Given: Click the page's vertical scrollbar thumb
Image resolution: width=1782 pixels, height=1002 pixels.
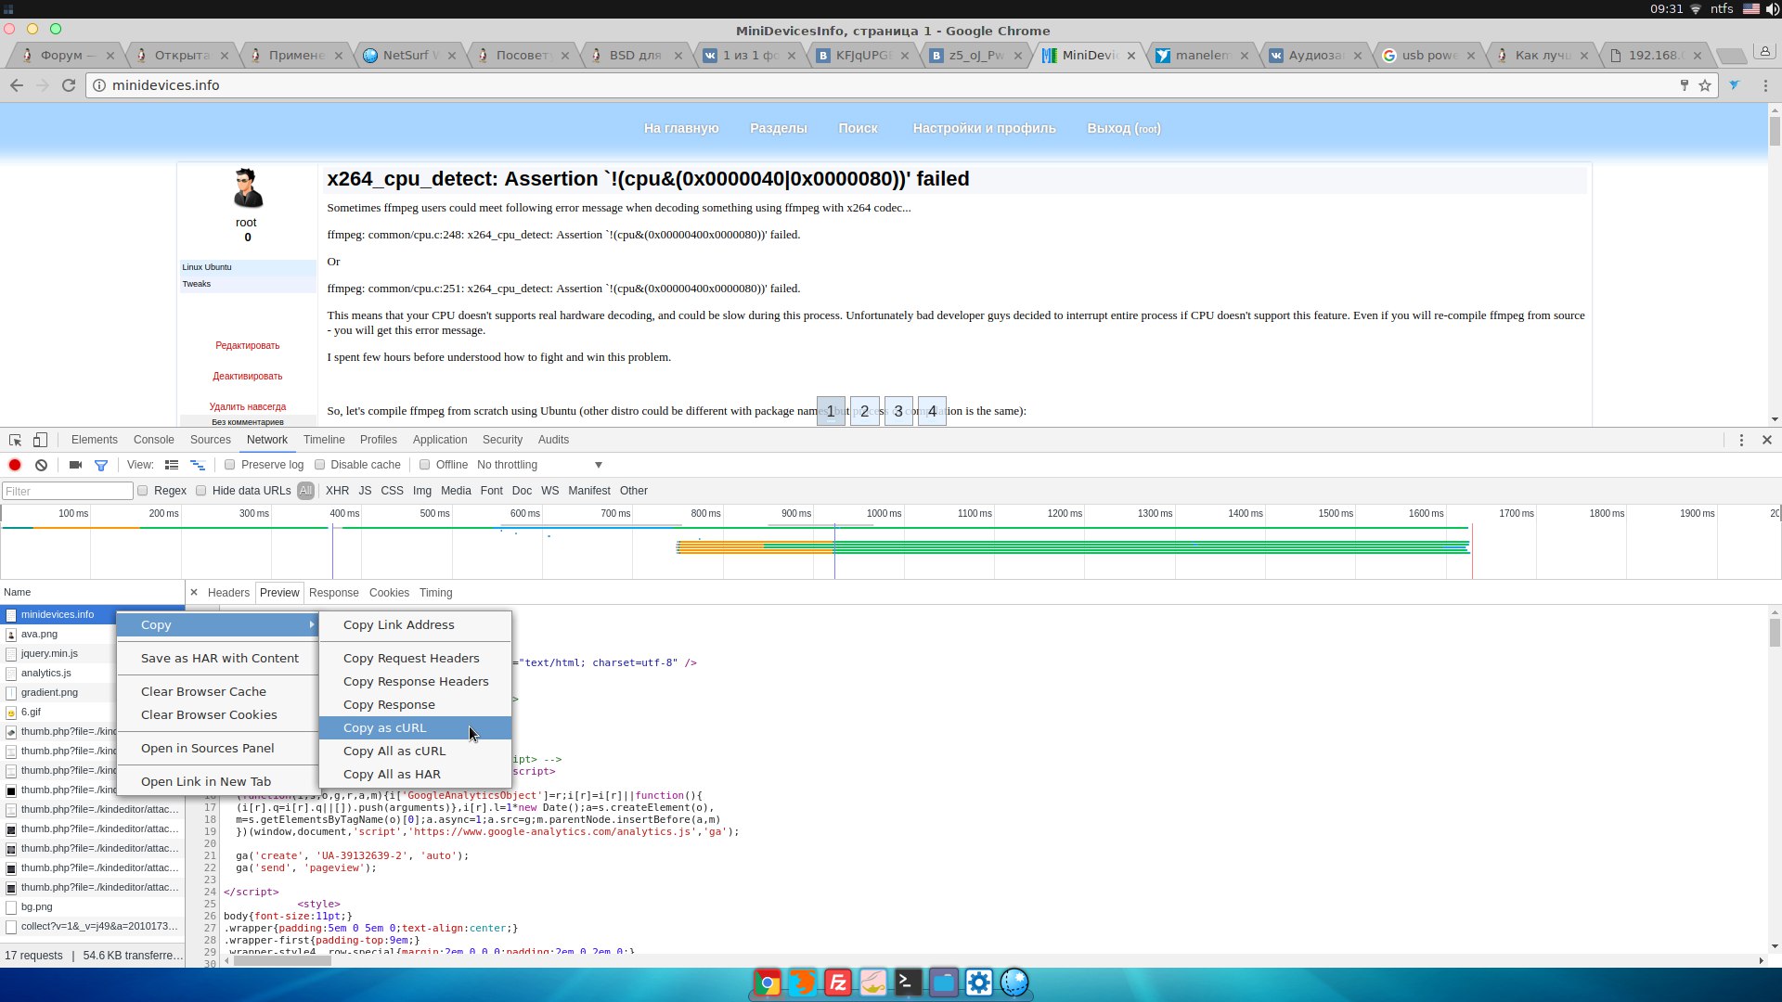Looking at the screenshot, I should click(x=1775, y=131).
